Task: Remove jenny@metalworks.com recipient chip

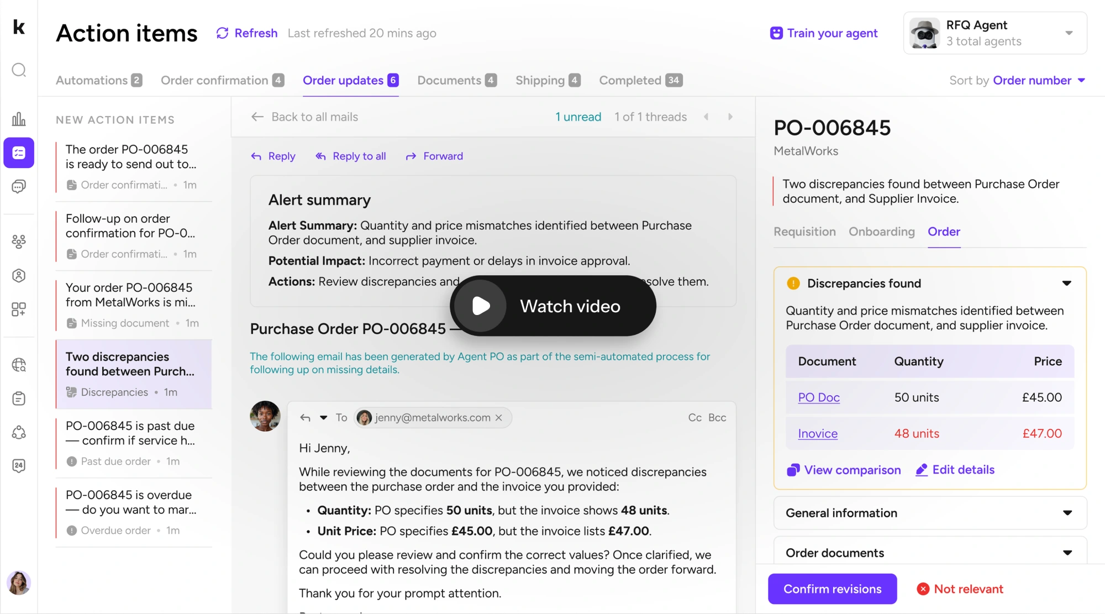Action: [498, 418]
